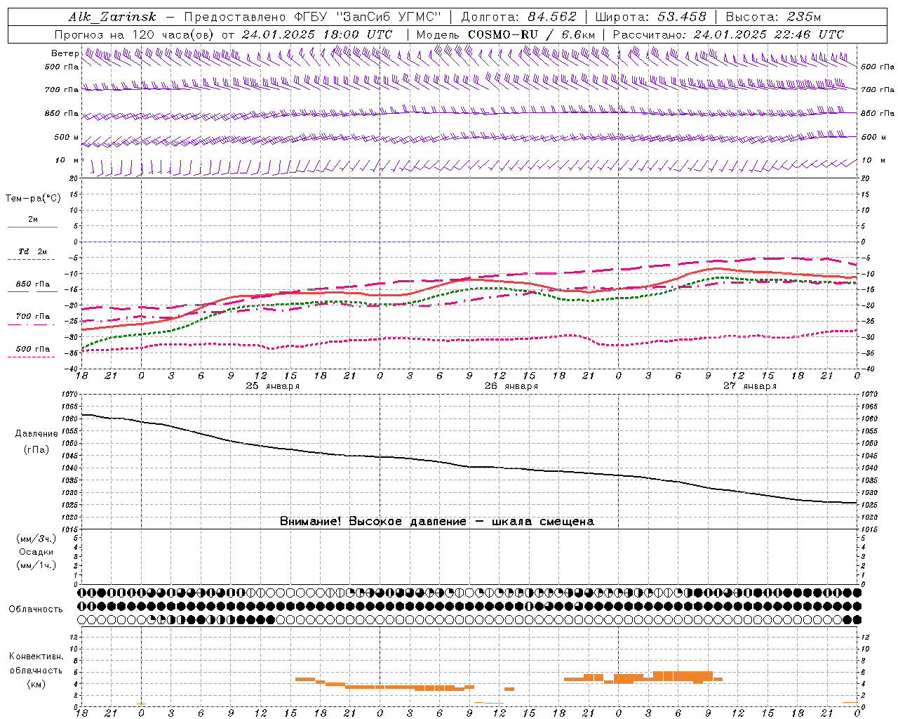Click the 27 января date label
The image size is (898, 719).
pyautogui.click(x=750, y=386)
